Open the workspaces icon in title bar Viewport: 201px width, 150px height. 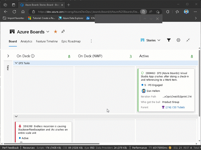[x=5, y=5]
